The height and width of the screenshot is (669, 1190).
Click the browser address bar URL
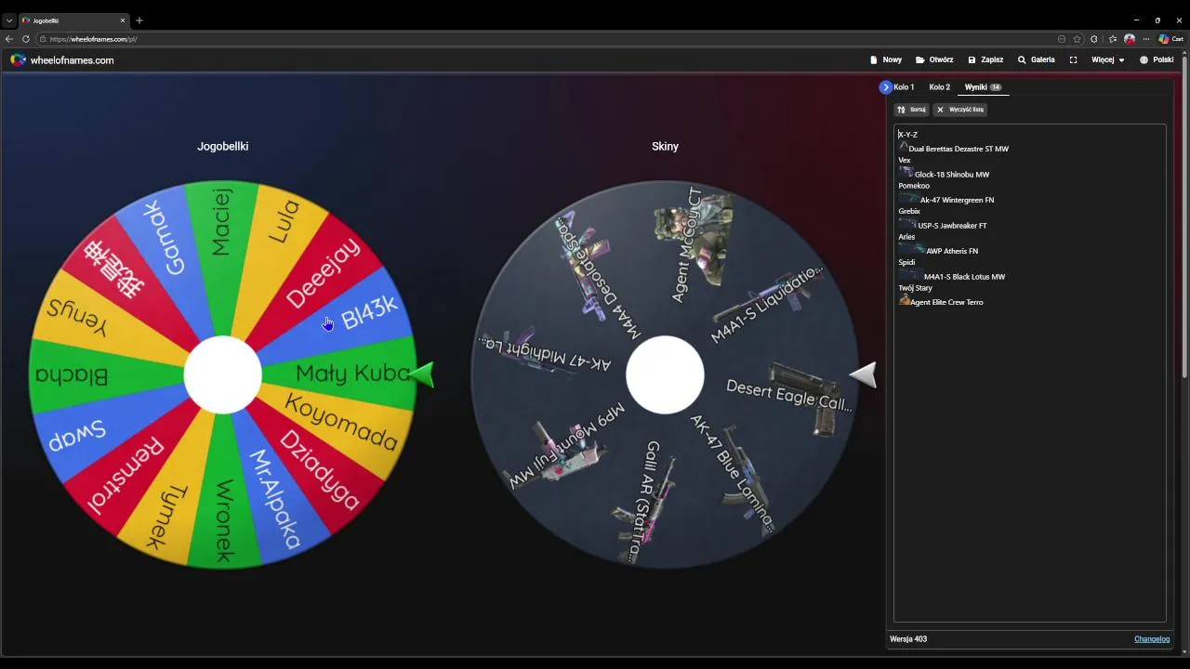coord(93,39)
